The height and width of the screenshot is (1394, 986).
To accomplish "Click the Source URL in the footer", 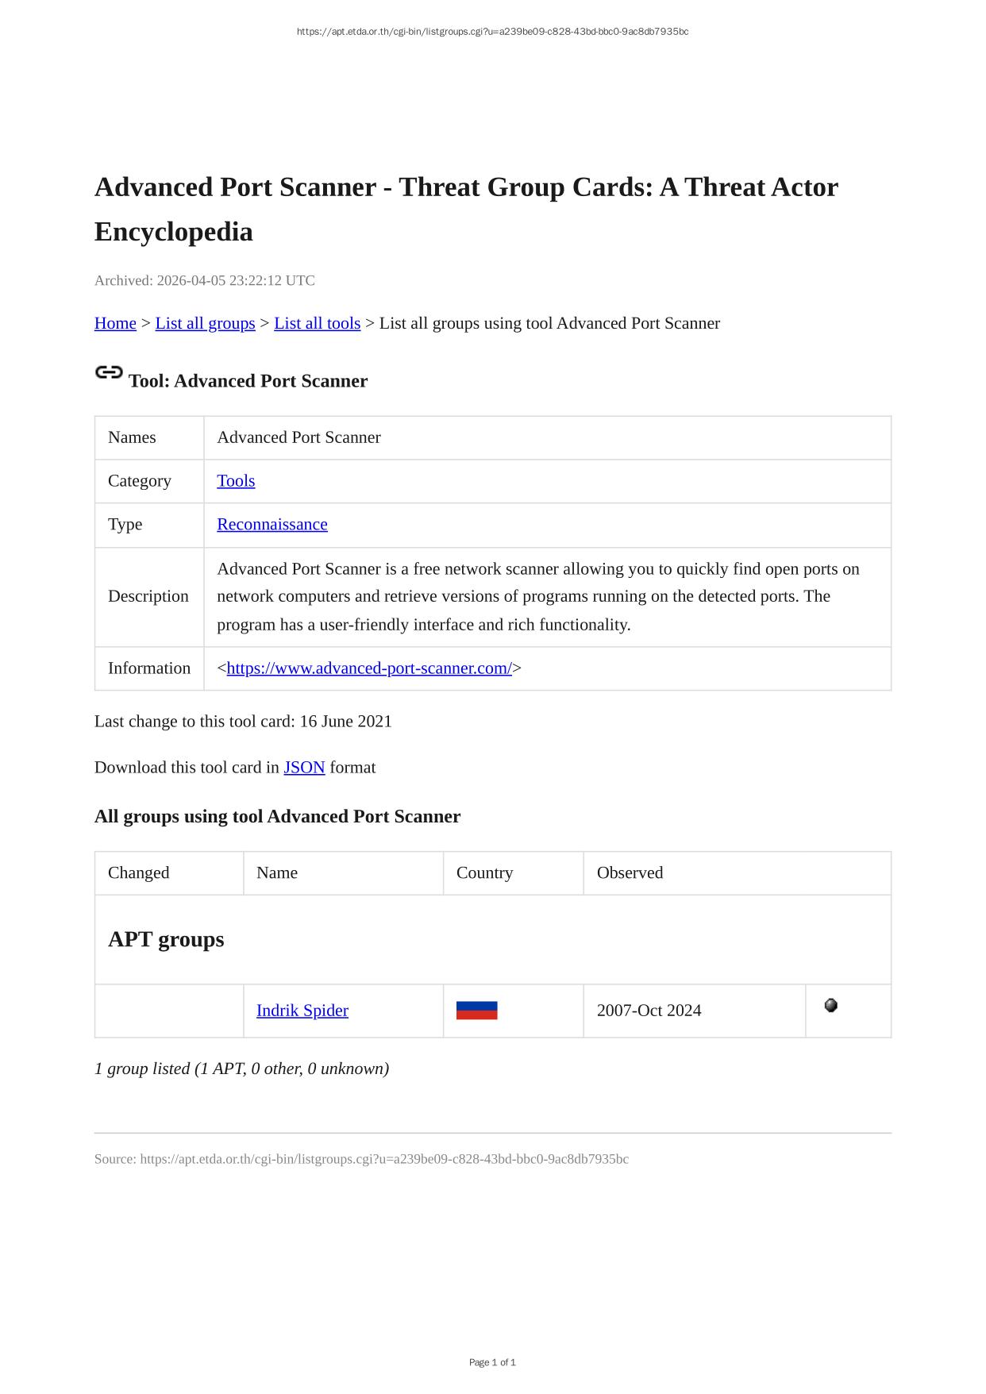I will tap(384, 1159).
